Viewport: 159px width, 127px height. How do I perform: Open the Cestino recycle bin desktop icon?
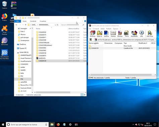pos(4,5)
